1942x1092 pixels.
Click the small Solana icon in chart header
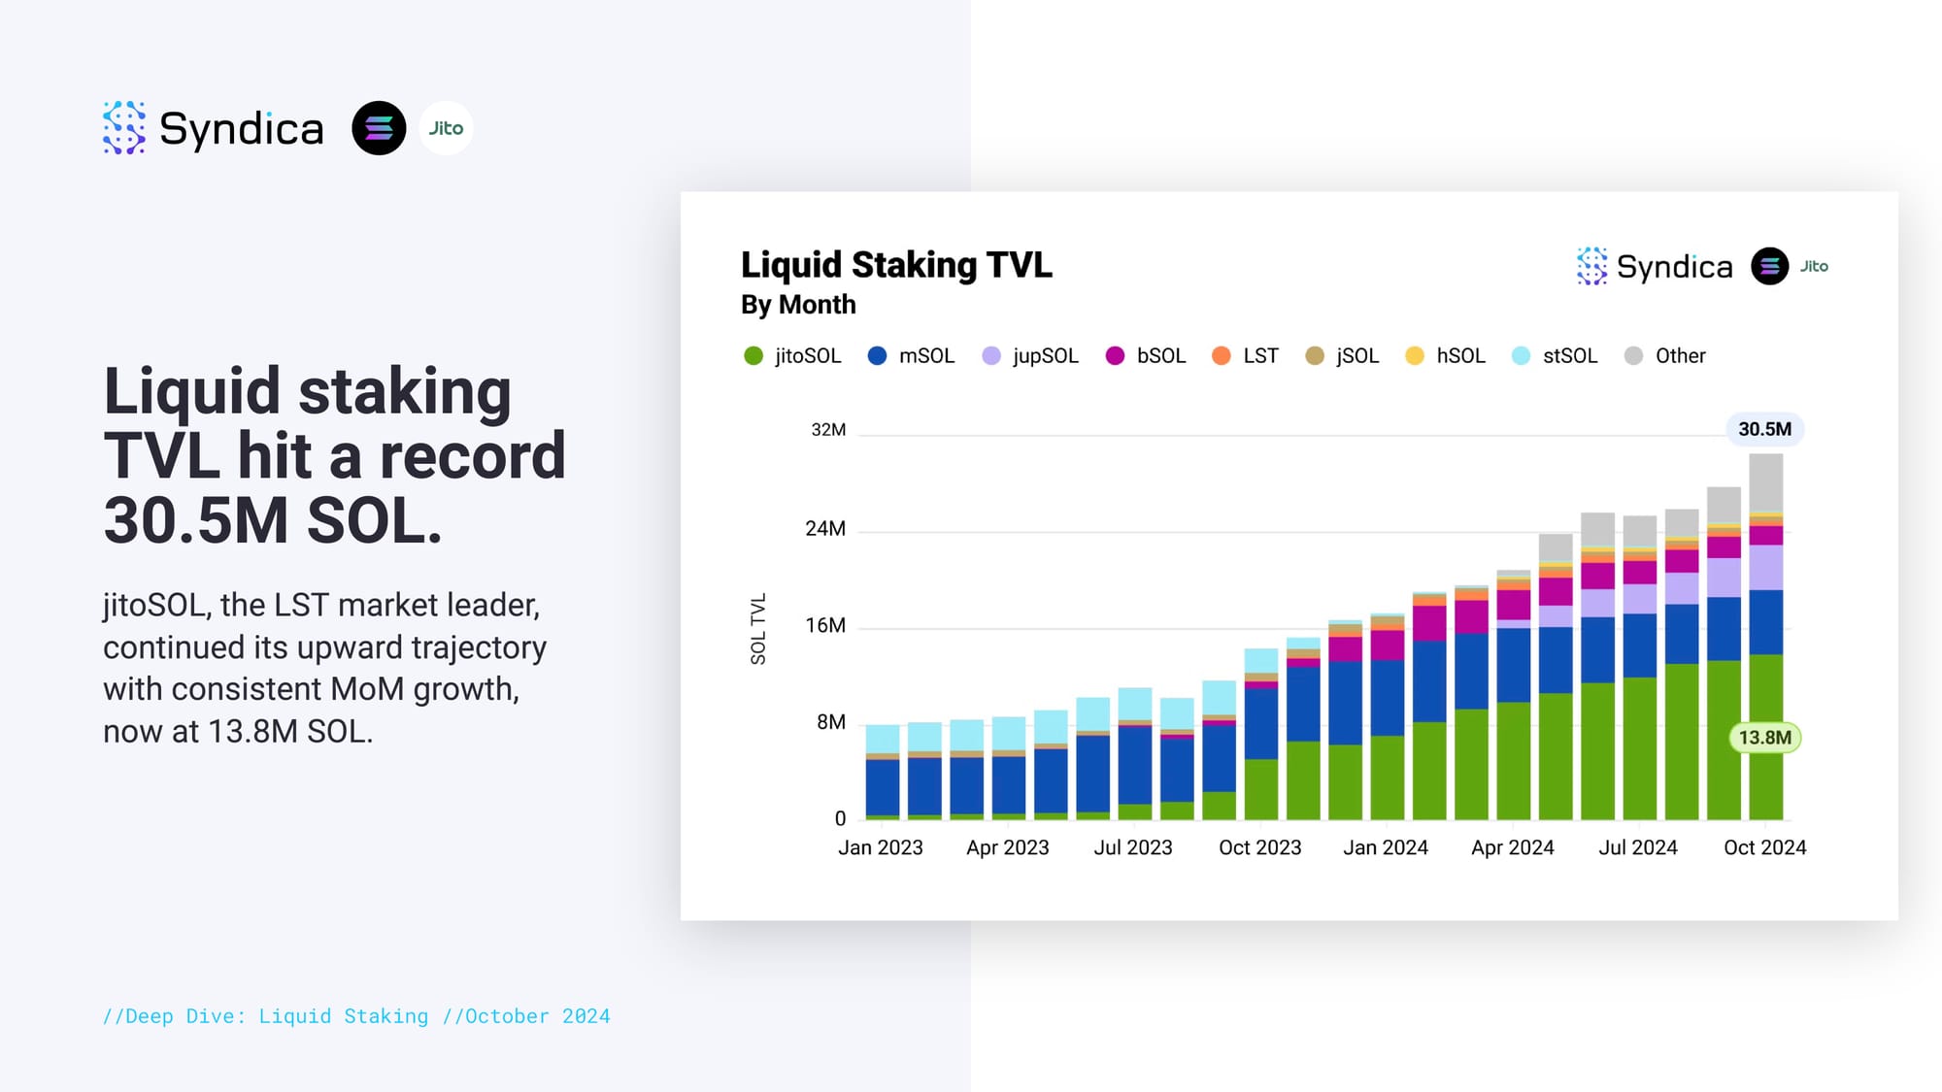pyautogui.click(x=1769, y=266)
